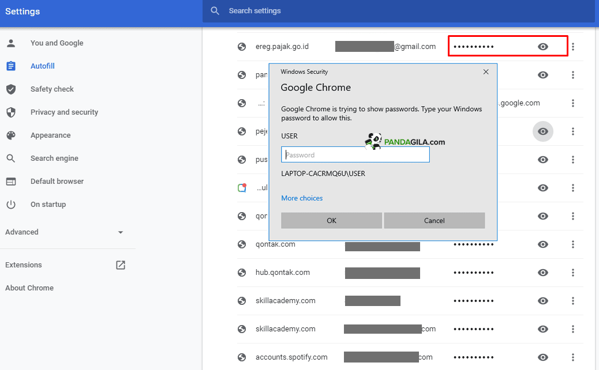599x370 pixels.
Task: Expand the Advanced section
Action: pyautogui.click(x=22, y=232)
